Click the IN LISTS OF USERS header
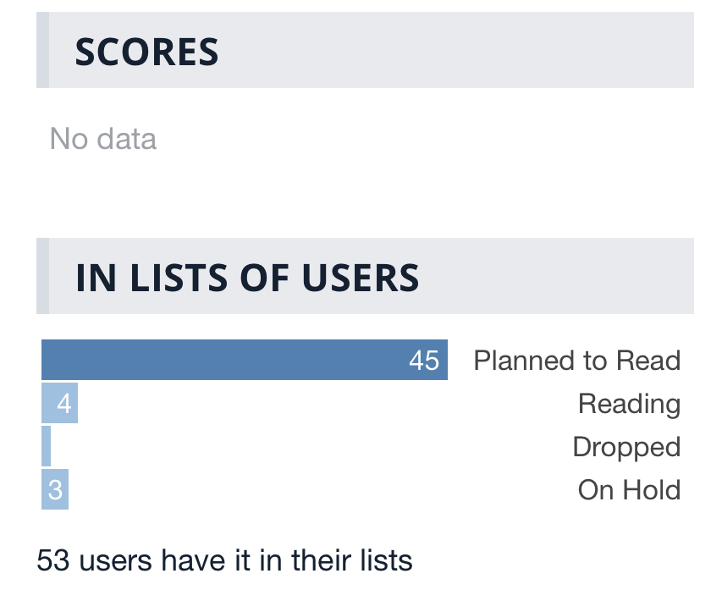 pyautogui.click(x=247, y=278)
